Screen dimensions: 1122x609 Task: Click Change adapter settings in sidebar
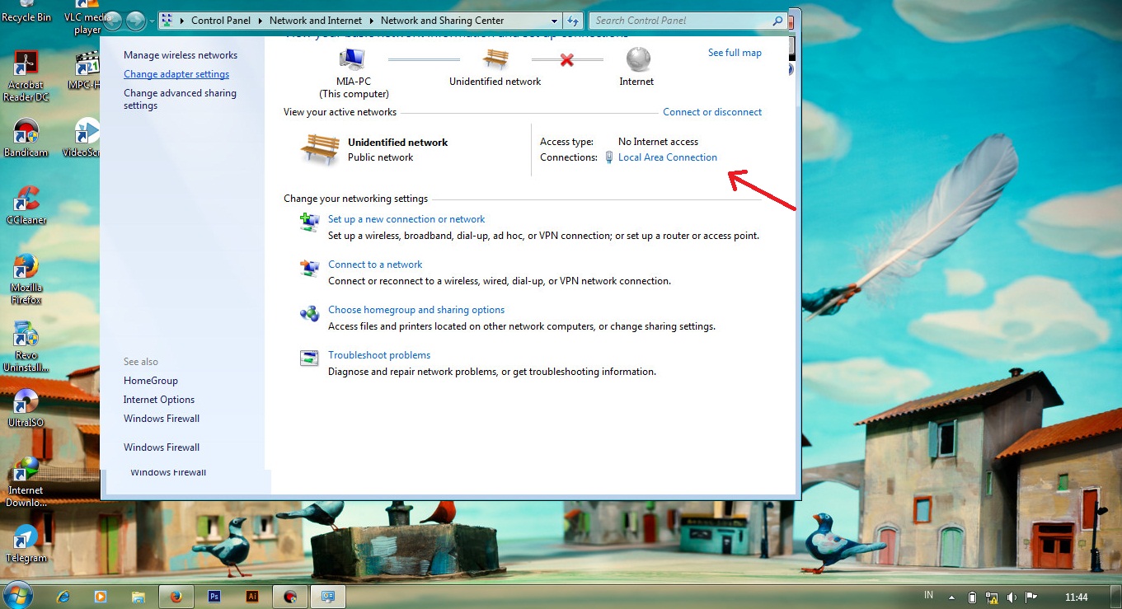click(176, 74)
